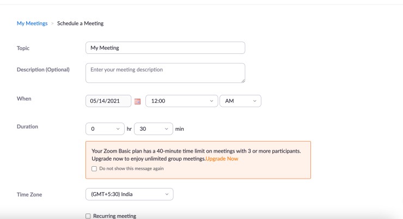Click the description box resize handle
This screenshot has height=219, width=403.
[242, 80]
